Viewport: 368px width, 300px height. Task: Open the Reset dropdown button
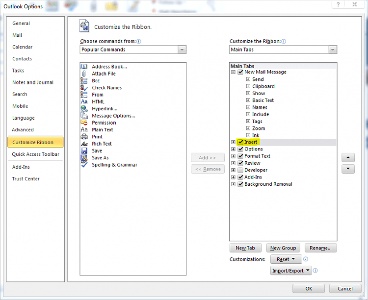(x=286, y=259)
